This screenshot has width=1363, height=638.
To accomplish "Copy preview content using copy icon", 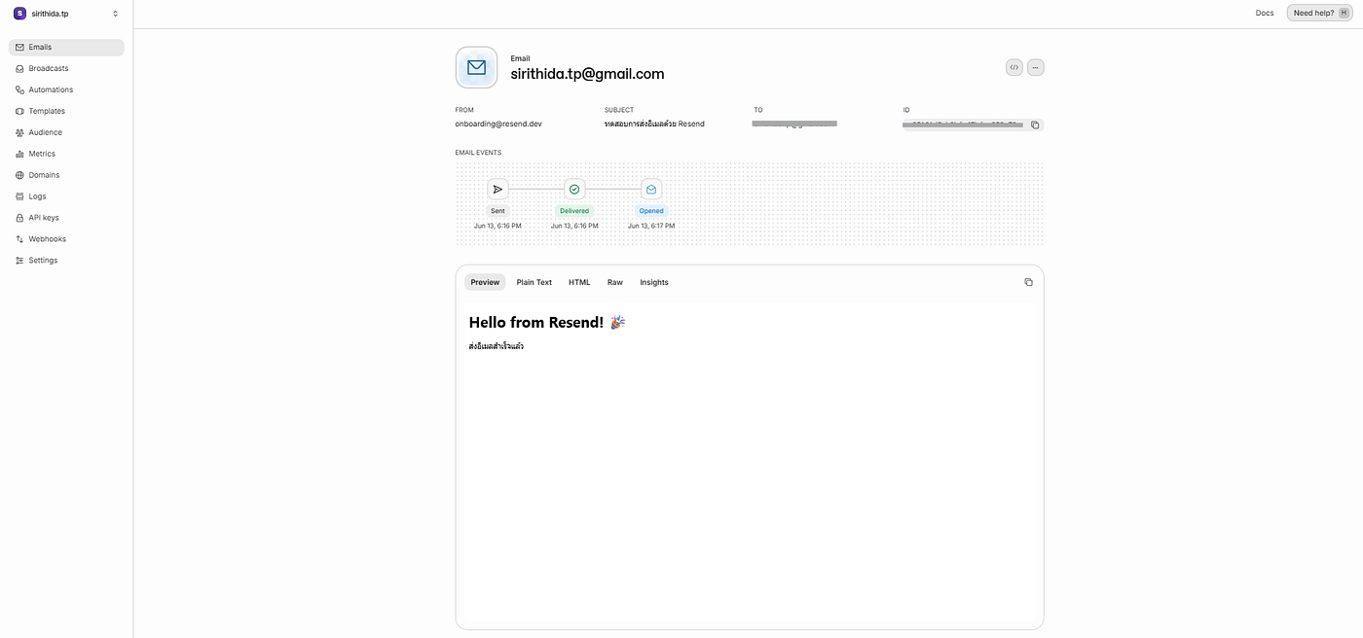I will point(1028,282).
